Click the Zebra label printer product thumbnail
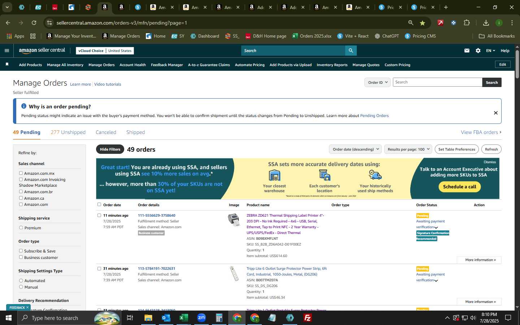The width and height of the screenshot is (520, 325). [234, 220]
